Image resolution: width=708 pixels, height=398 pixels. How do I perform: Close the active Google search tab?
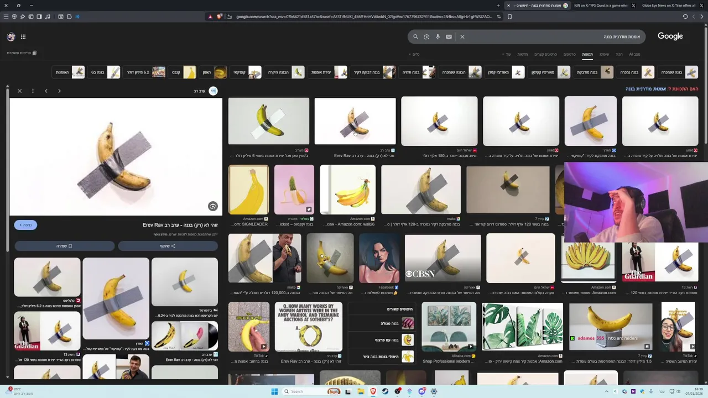tap(508, 6)
